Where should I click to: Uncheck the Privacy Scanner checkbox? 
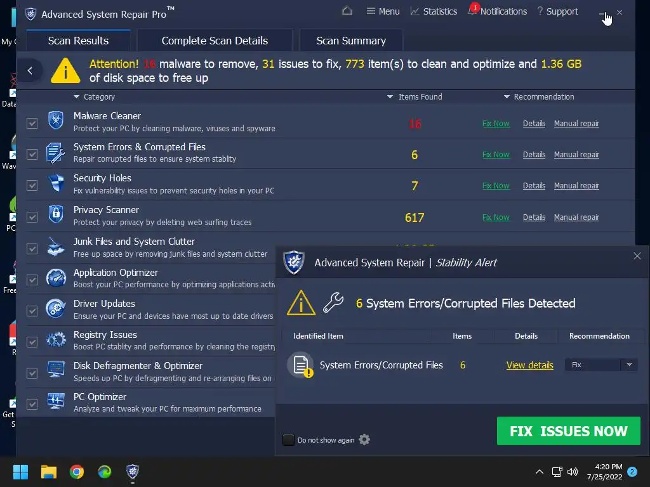point(32,217)
